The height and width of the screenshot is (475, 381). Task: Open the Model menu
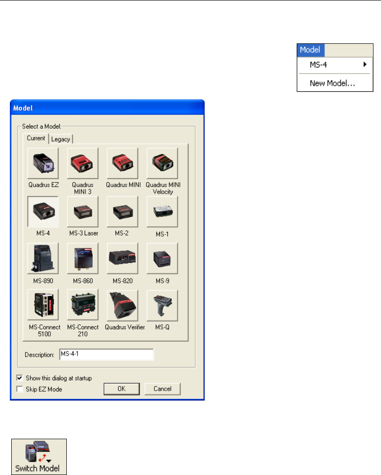[310, 50]
